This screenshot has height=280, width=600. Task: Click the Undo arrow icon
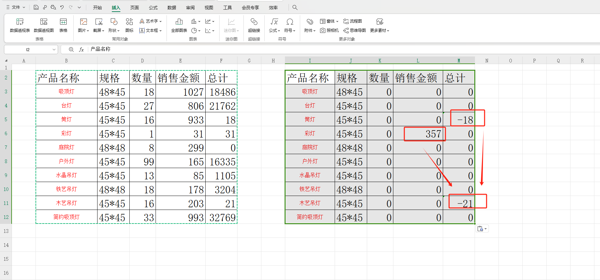(62, 7)
